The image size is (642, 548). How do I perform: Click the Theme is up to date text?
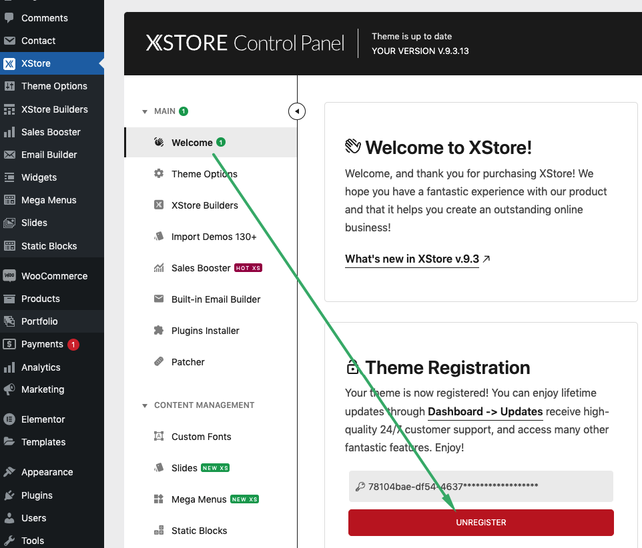pyautogui.click(x=412, y=36)
